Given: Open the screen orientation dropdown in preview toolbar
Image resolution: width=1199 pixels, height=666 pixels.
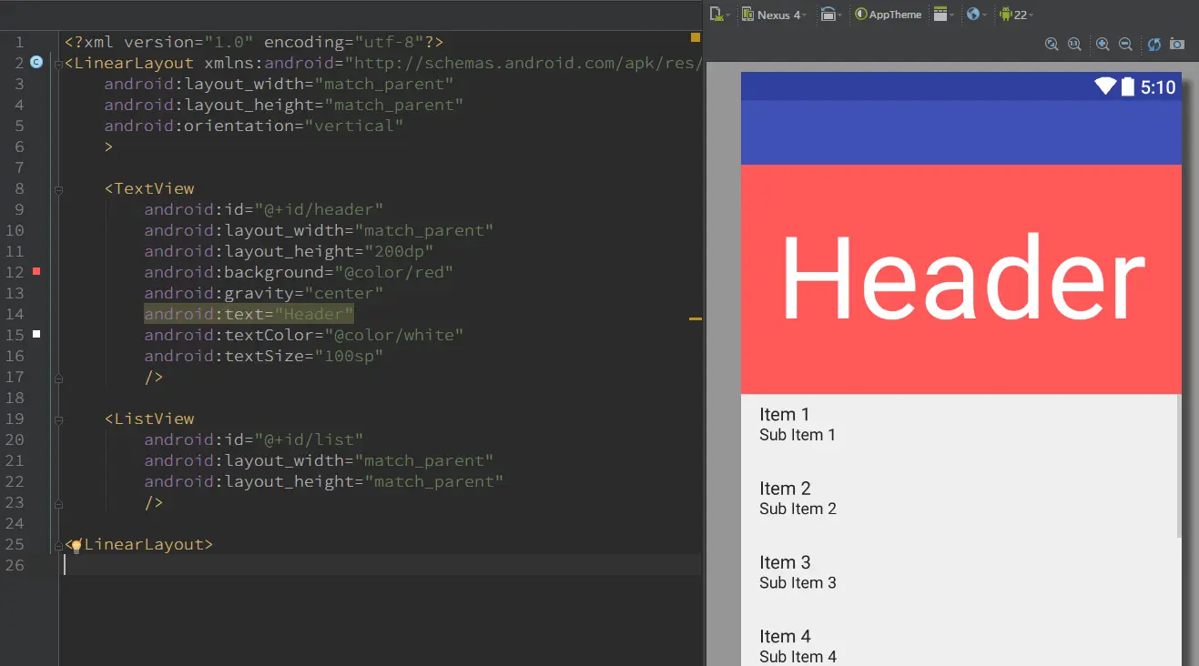Looking at the screenshot, I should [830, 15].
